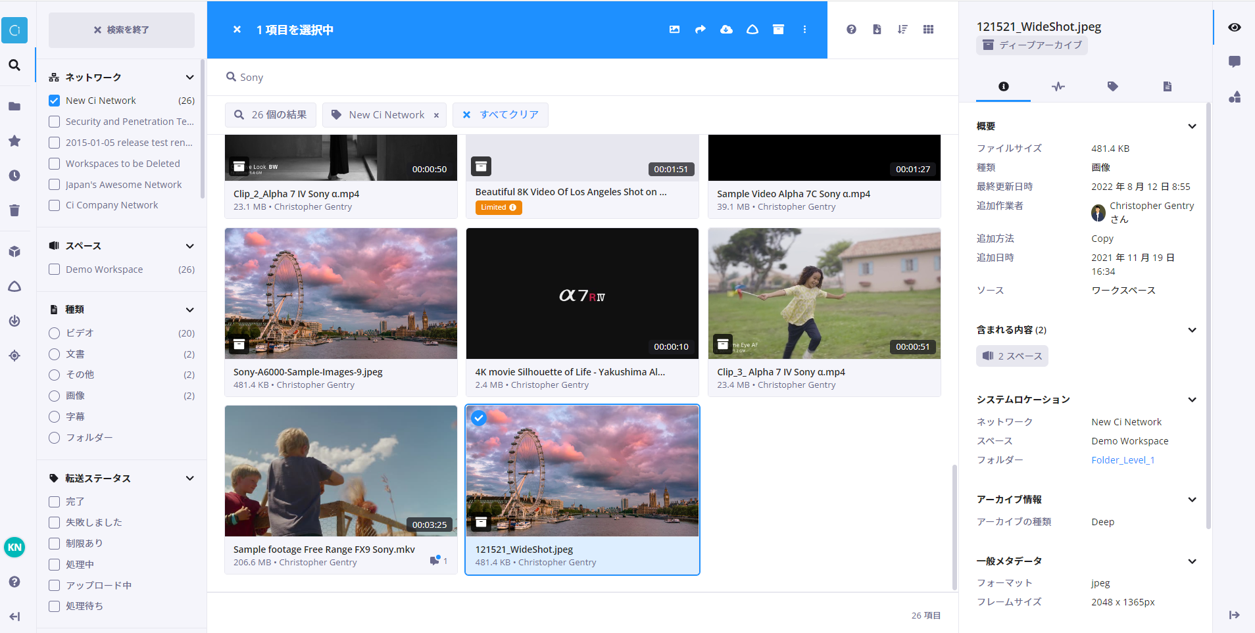Click the KN user avatar

(x=14, y=547)
